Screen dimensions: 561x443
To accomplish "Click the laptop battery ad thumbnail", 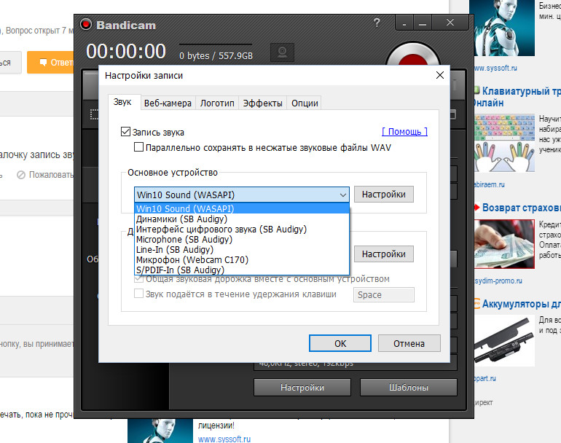I will click(504, 341).
